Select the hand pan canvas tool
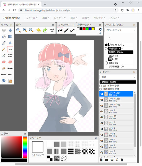 10,81
